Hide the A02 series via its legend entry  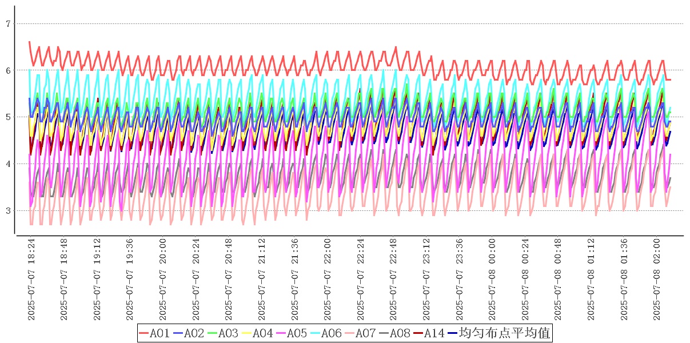tap(189, 333)
